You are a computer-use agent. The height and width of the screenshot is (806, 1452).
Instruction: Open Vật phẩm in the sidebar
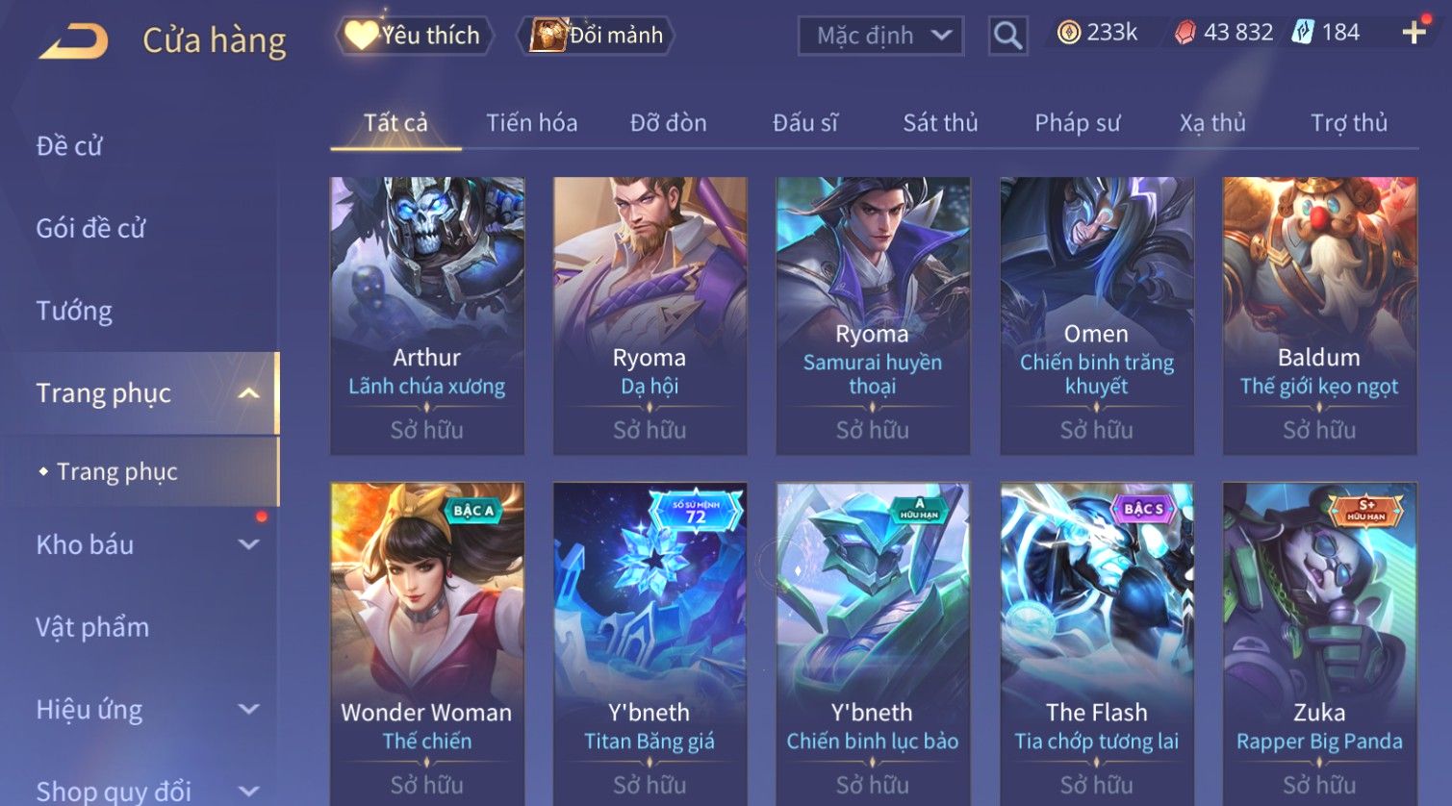click(x=92, y=627)
